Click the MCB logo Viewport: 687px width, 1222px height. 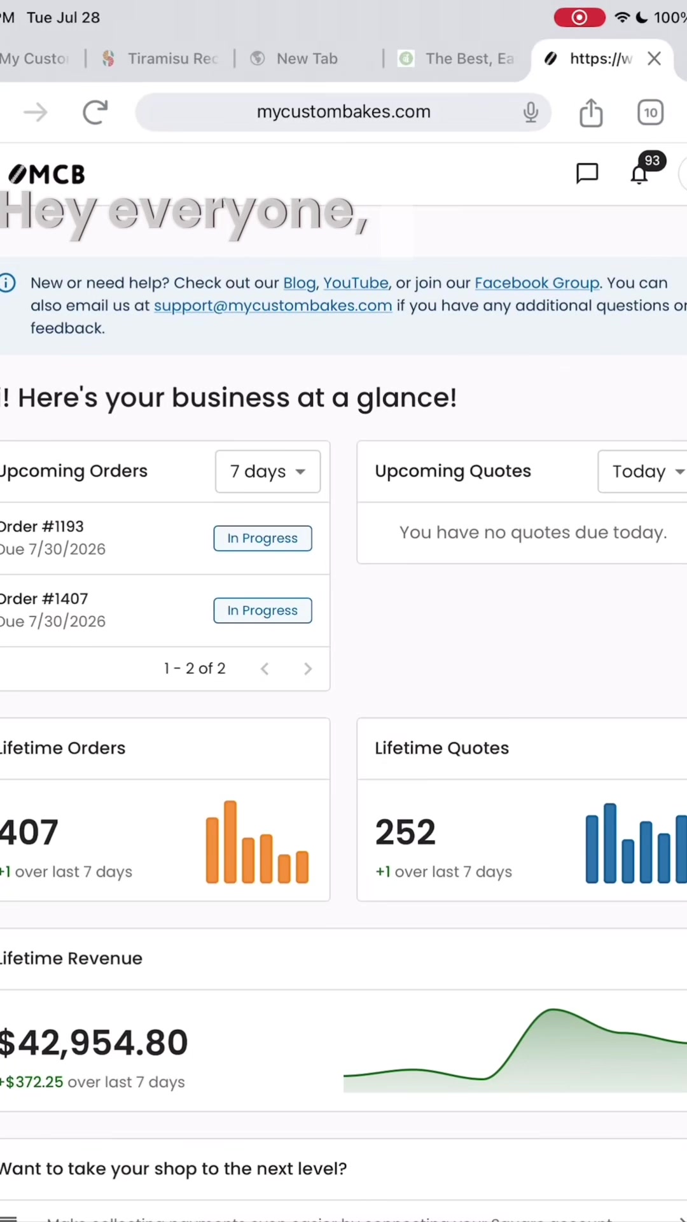[46, 174]
